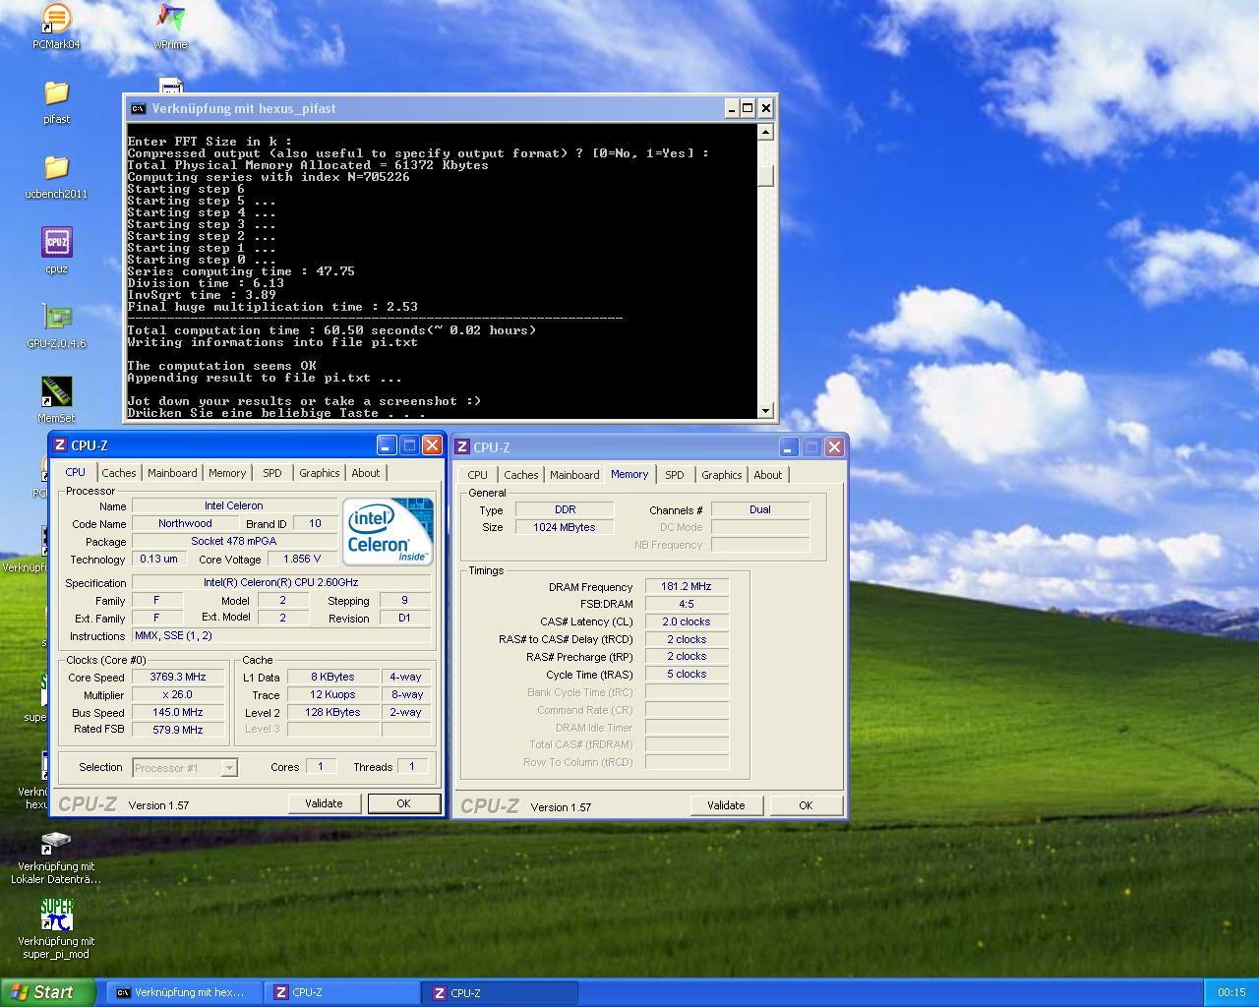
Task: Click the Package field Socket 478 mPGA
Action: pos(233,541)
